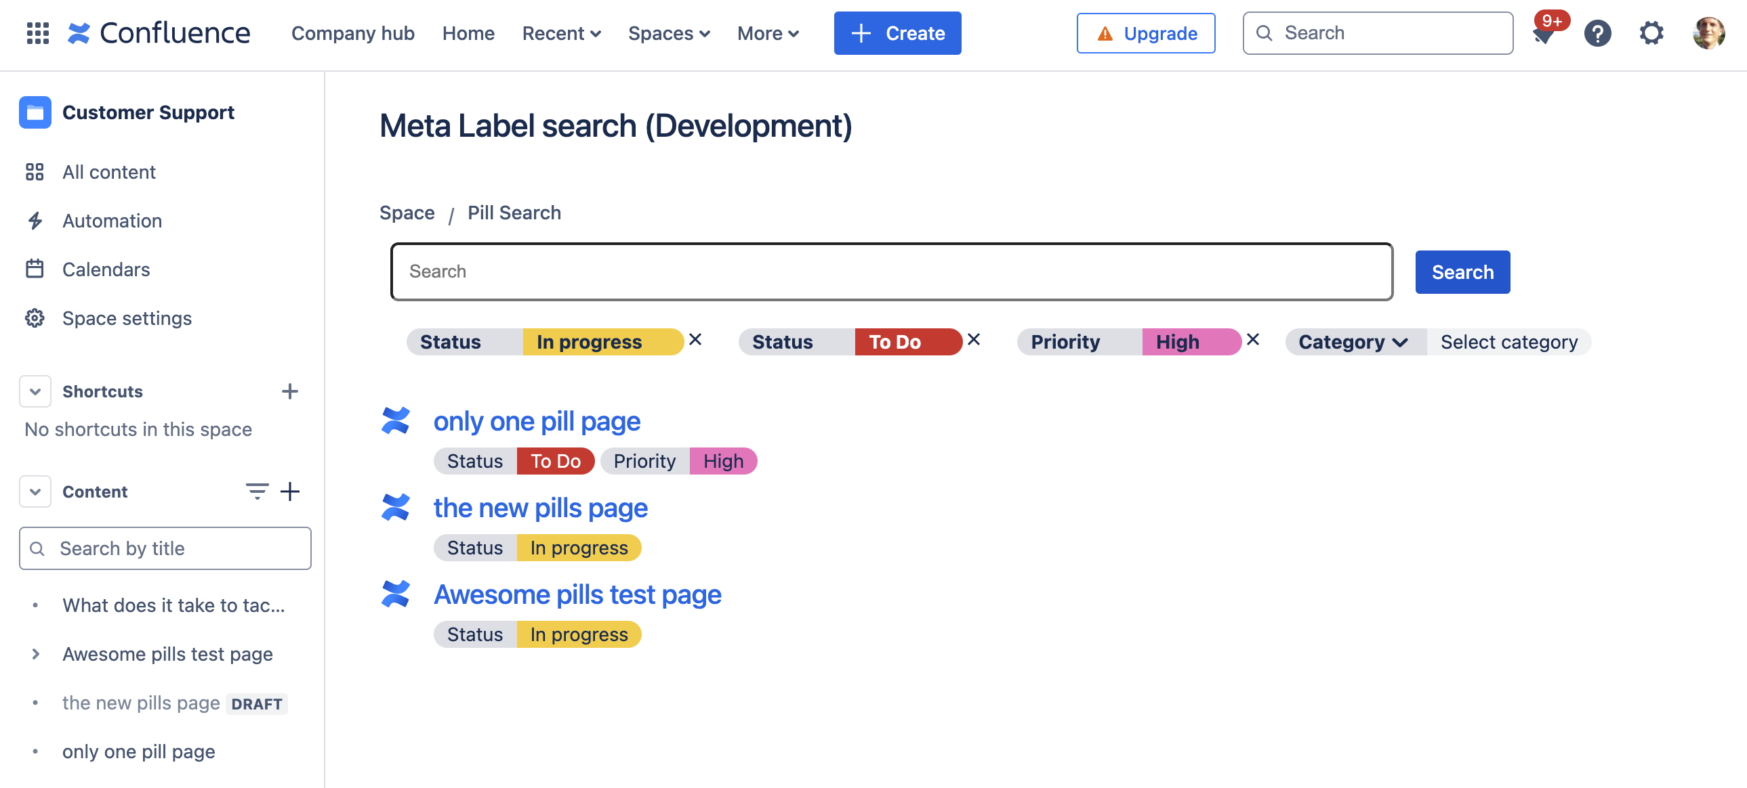The width and height of the screenshot is (1747, 788).
Task: Open the Spaces menu
Action: (668, 32)
